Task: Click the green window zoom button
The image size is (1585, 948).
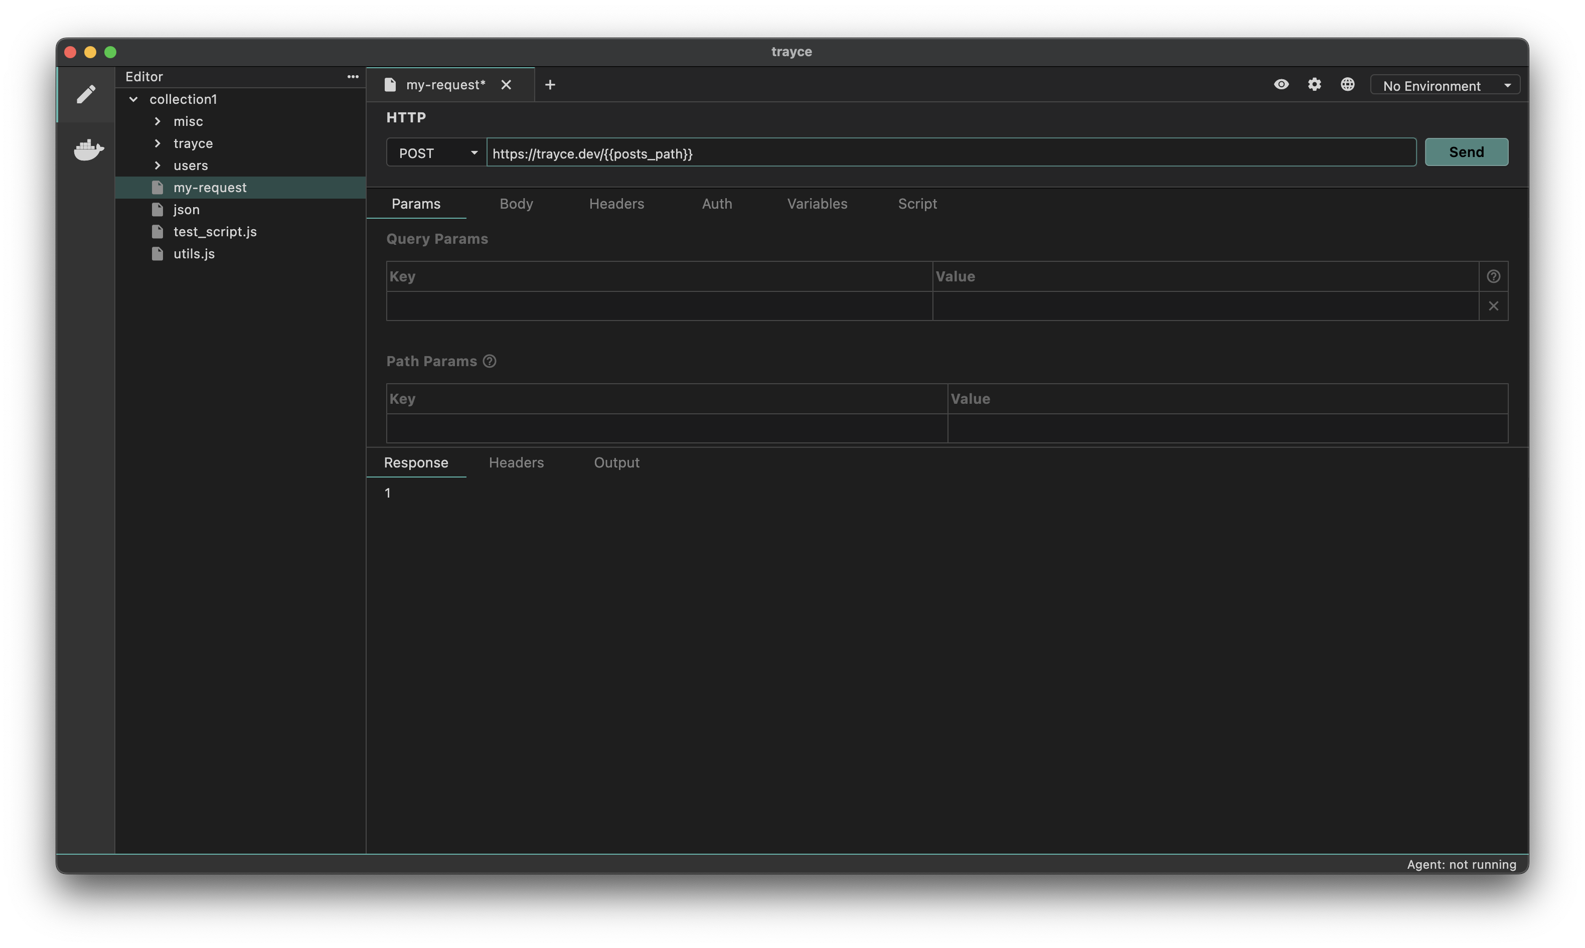Action: (110, 52)
